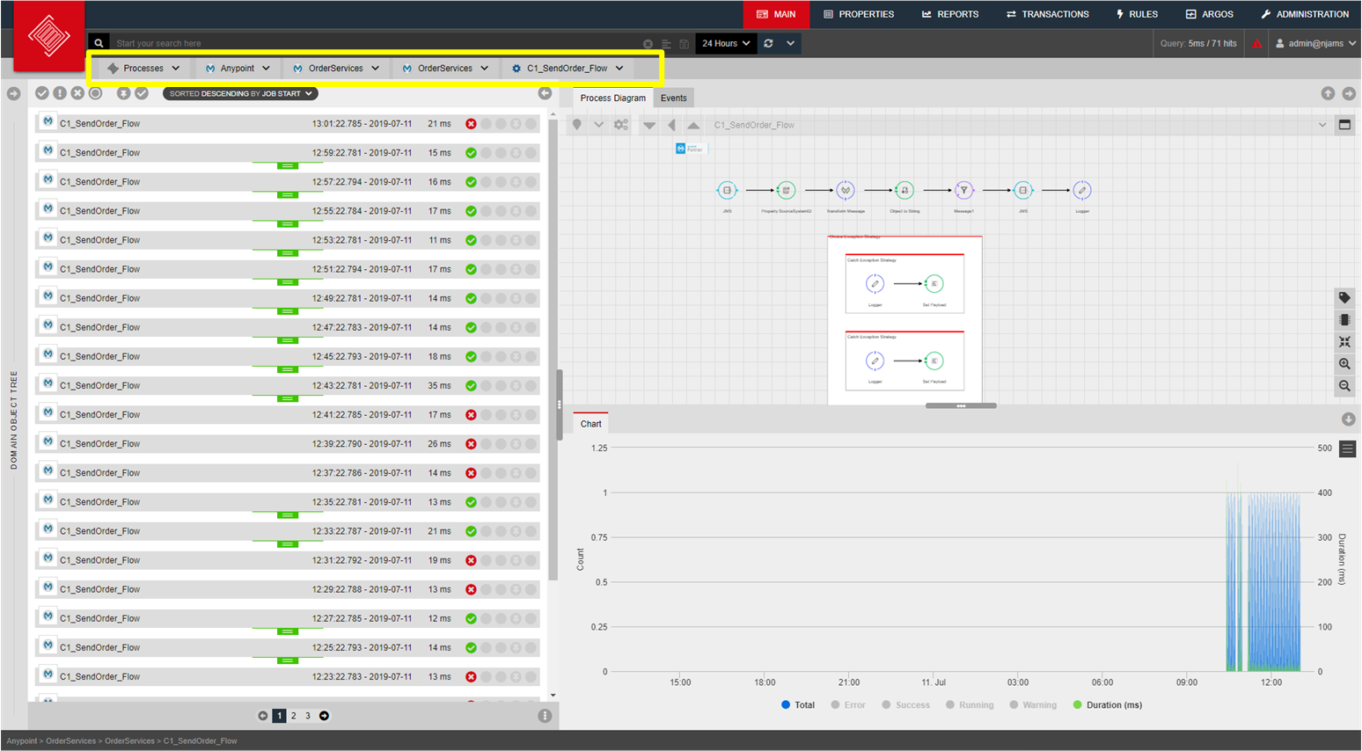Open the Sorted Descending by Job Start dropdown
Screen dimensions: 1362x751
pos(240,93)
